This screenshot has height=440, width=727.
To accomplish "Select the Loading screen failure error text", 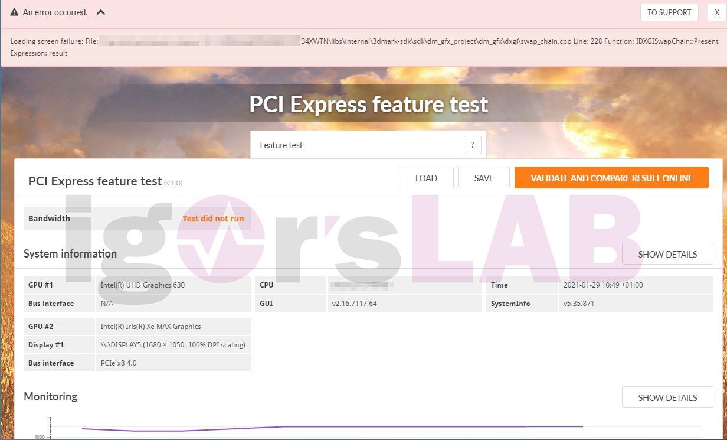I will tap(364, 47).
